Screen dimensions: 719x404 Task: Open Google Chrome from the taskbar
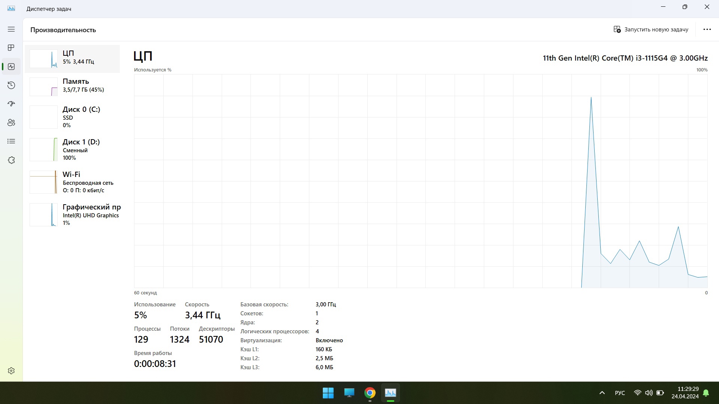click(x=370, y=393)
